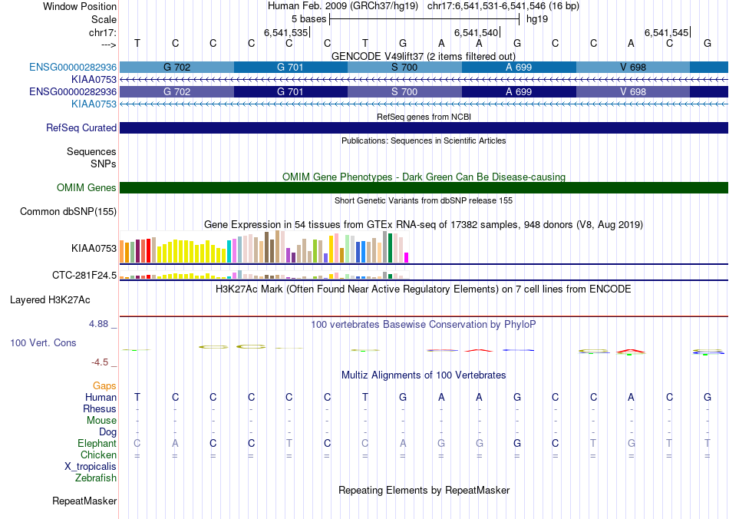Click the 'chr17:' ruler label
The height and width of the screenshot is (519, 729).
pos(103,32)
